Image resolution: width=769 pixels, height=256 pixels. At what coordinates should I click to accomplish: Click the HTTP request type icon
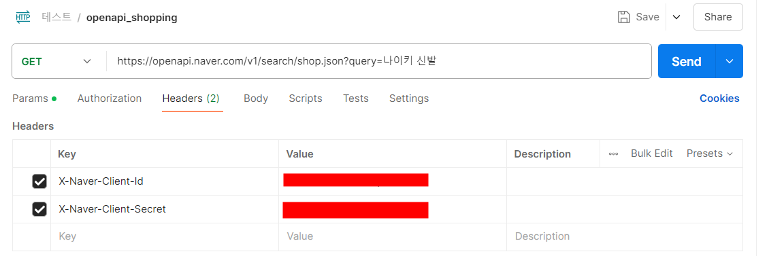(23, 17)
